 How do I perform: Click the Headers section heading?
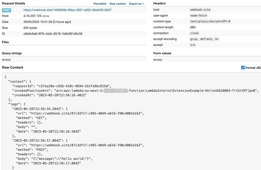[x=160, y=3]
